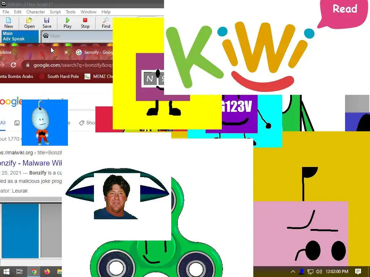The height and width of the screenshot is (277, 370).
Task: Select Adv Speak in the MASH list
Action: [14, 39]
